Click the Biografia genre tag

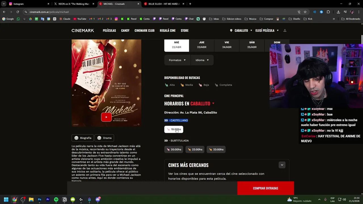click(83, 138)
